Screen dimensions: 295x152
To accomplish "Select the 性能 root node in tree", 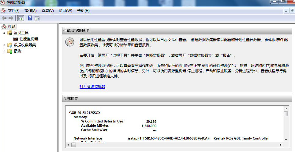I will pos(12,27).
